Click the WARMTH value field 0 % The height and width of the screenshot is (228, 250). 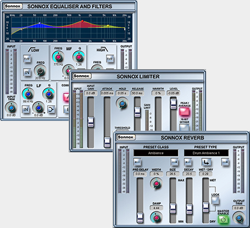pos(158,93)
